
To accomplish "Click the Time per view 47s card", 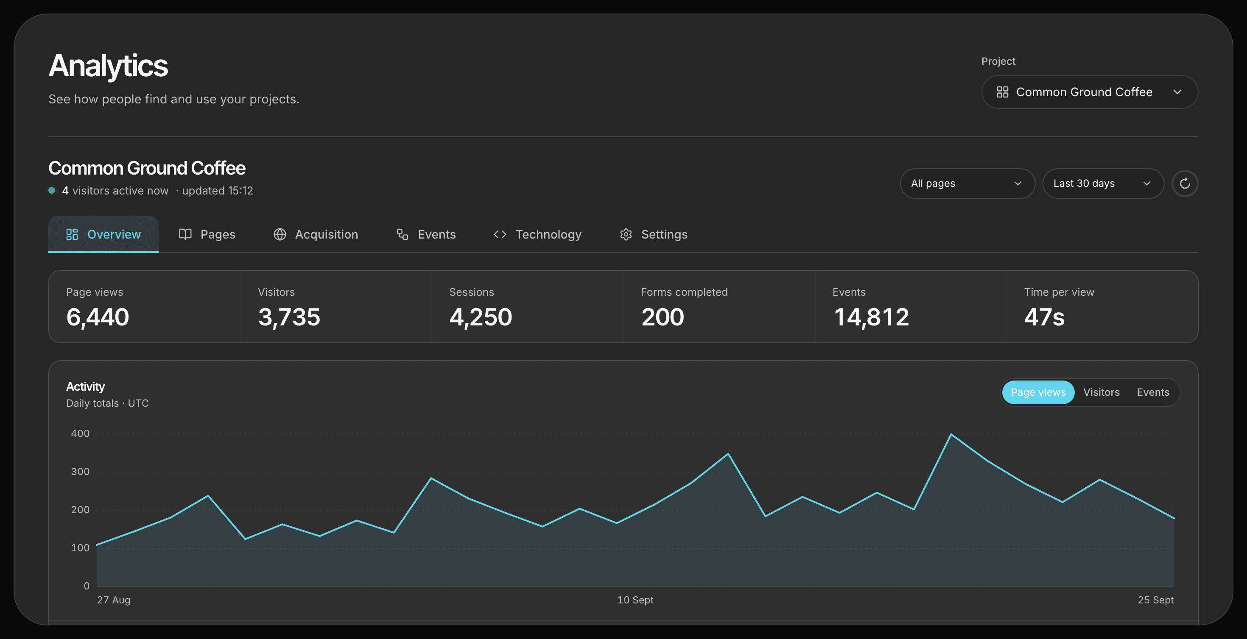I will pyautogui.click(x=1102, y=307).
